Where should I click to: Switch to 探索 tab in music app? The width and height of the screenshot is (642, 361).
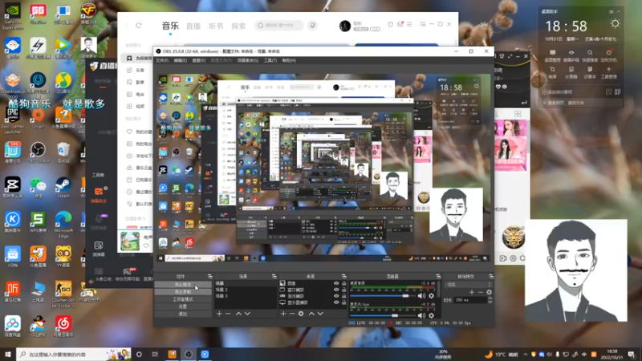pyautogui.click(x=238, y=26)
